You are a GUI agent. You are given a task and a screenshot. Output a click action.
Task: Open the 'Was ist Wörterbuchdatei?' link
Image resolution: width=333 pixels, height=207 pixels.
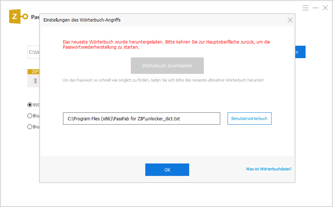pyautogui.click(x=269, y=169)
